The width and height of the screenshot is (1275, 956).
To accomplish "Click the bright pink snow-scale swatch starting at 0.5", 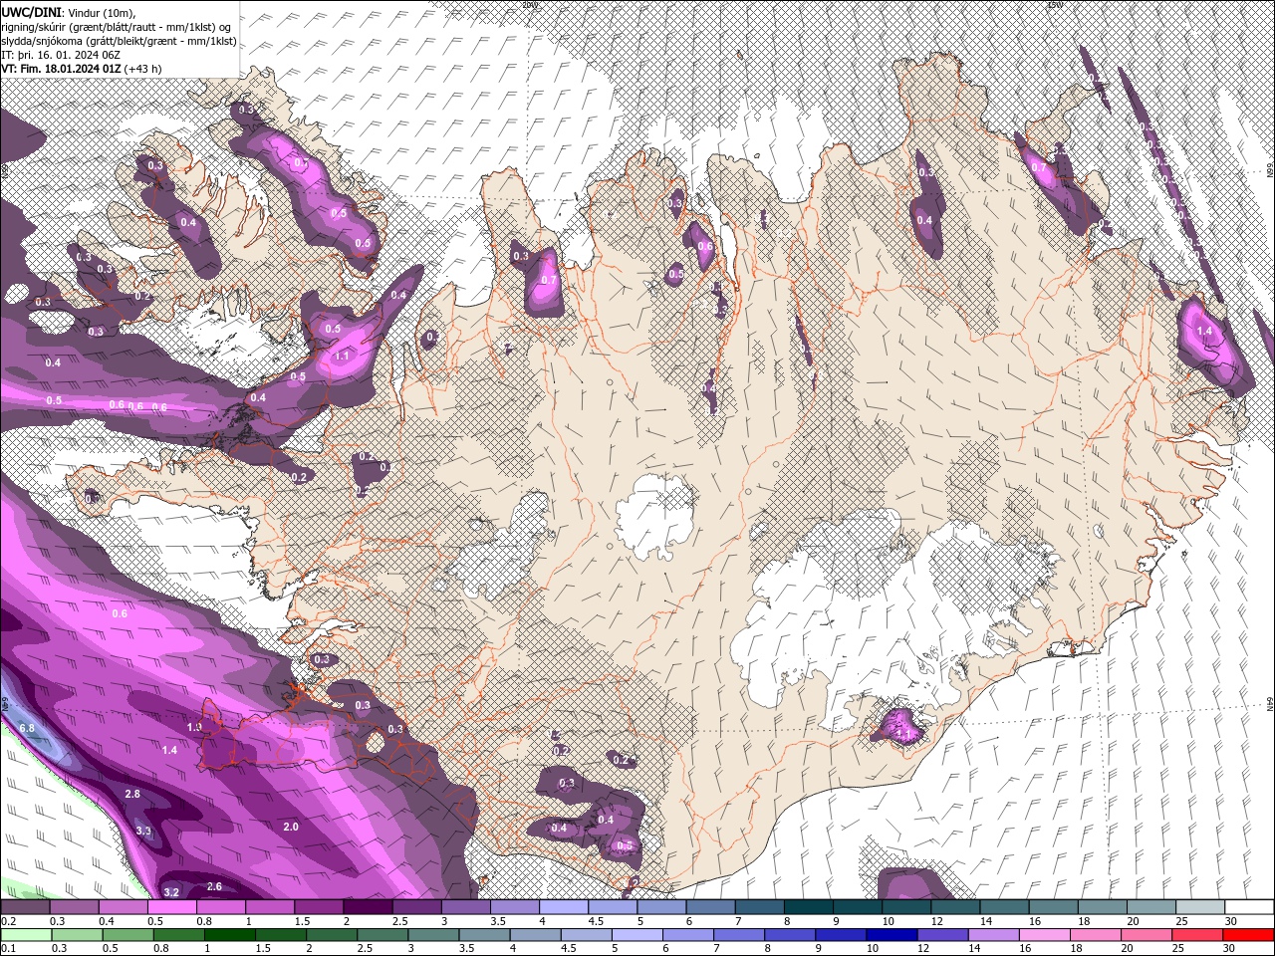I will coord(171,907).
